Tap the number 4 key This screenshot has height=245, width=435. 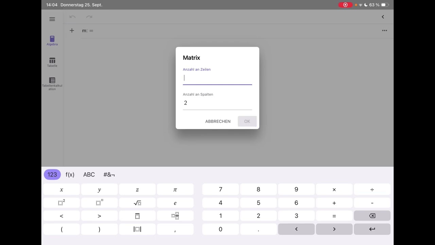[221, 203]
